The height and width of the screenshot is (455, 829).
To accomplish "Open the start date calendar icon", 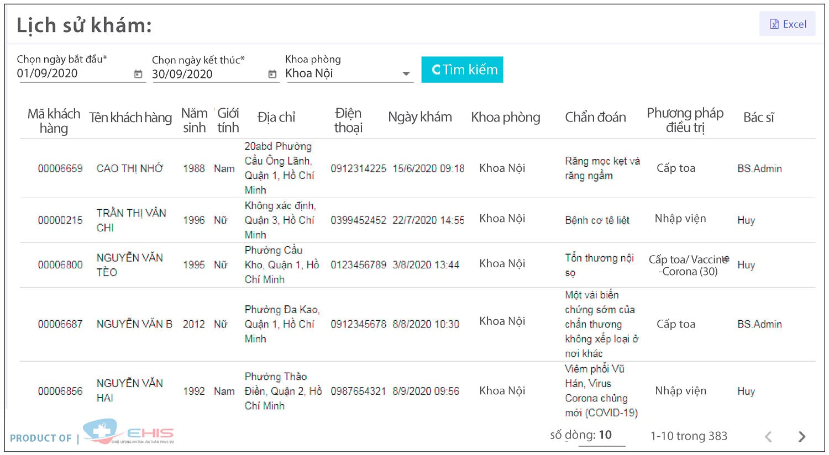I will point(138,74).
